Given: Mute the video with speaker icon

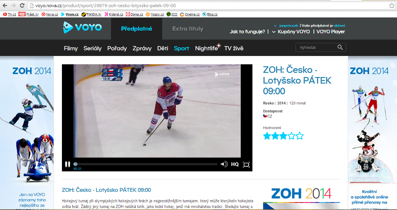Looking at the screenshot, I should [224, 164].
